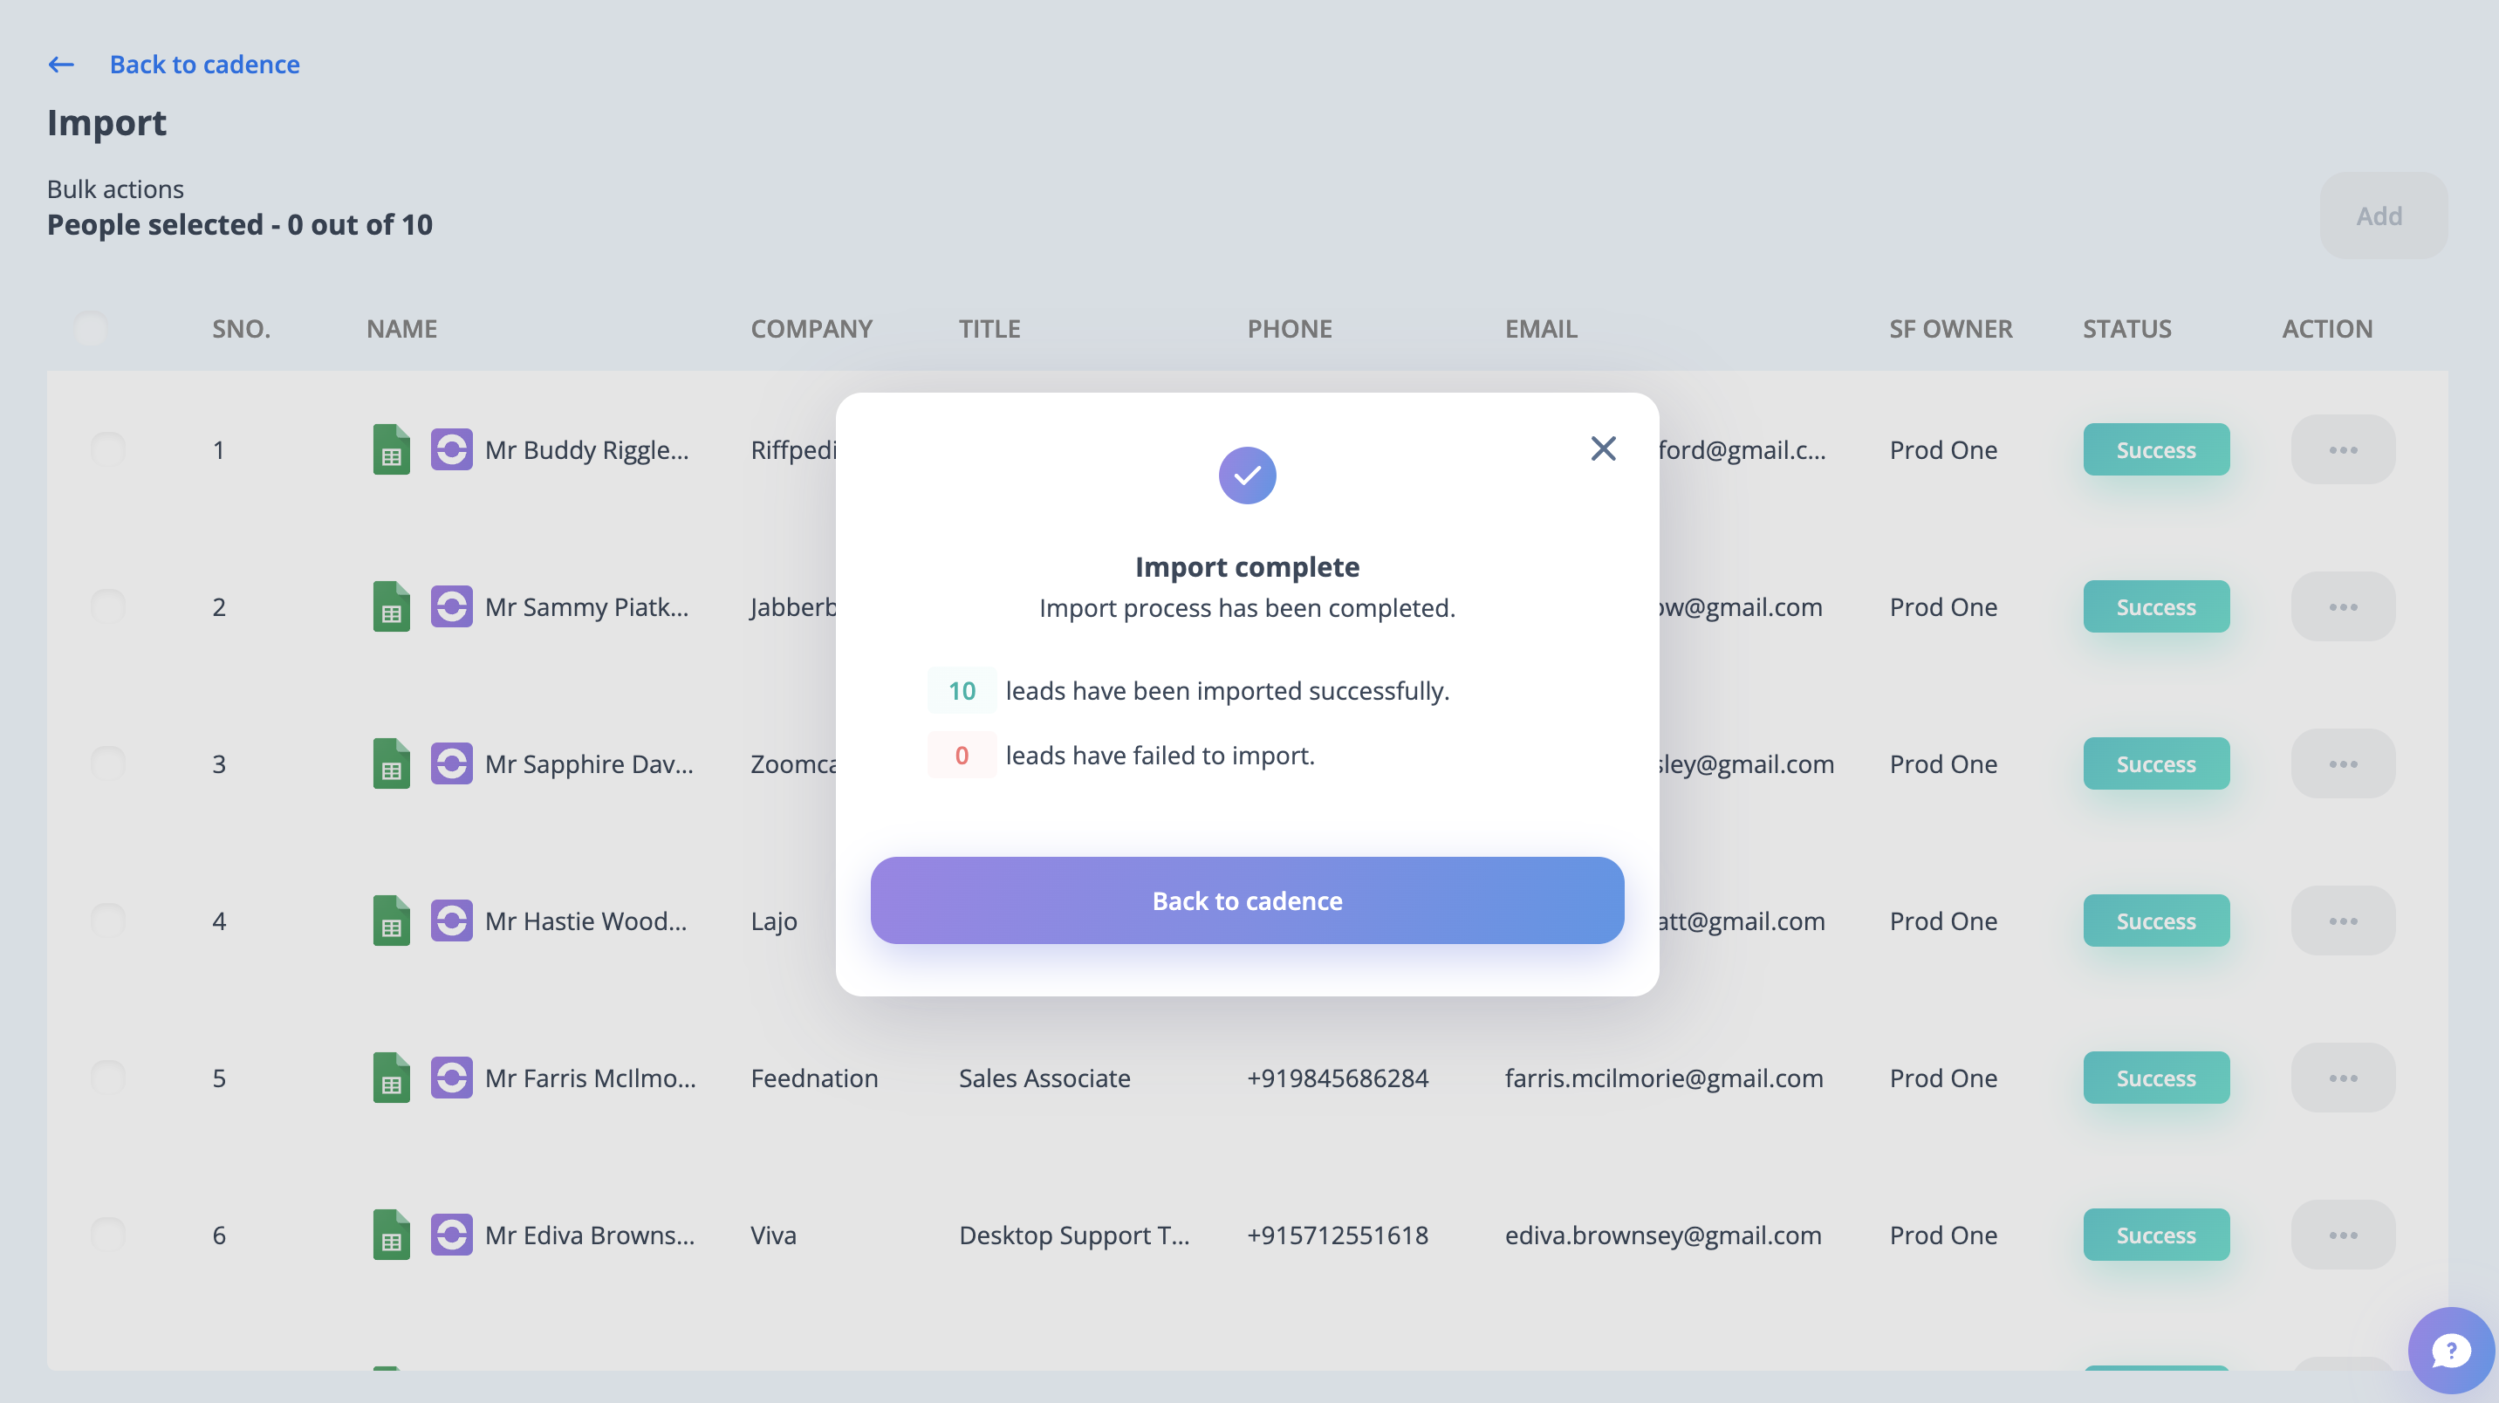This screenshot has width=2499, height=1403.
Task: Expand three-dots menu for Mr Ediva row
Action: [2342, 1235]
